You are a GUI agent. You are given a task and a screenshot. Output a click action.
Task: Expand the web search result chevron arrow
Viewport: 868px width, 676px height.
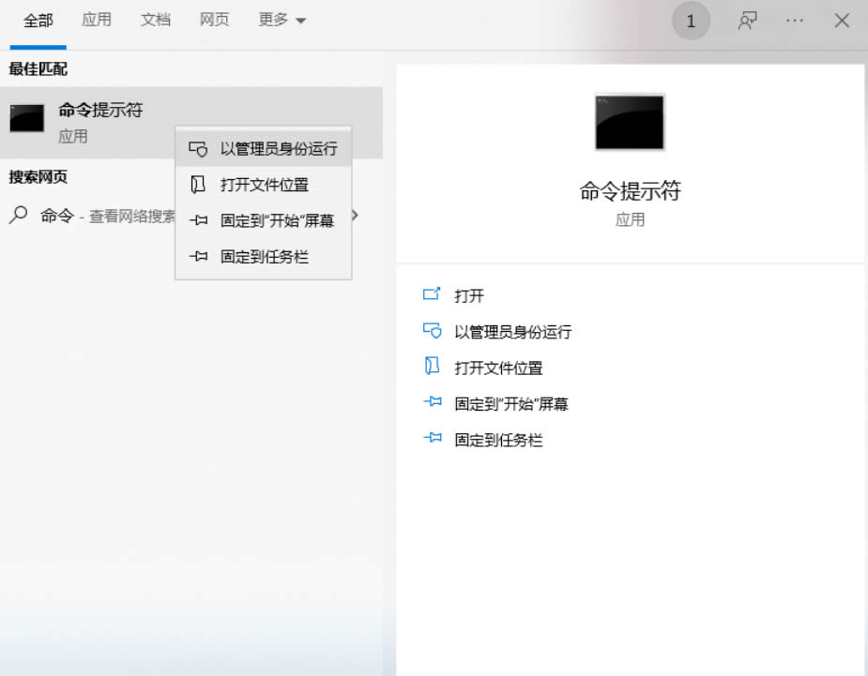(355, 216)
